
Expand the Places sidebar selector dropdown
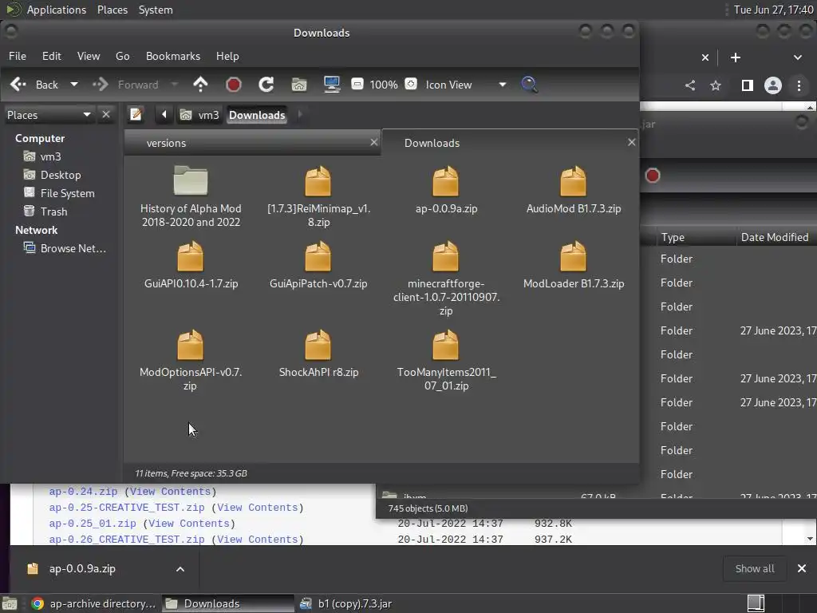49,115
